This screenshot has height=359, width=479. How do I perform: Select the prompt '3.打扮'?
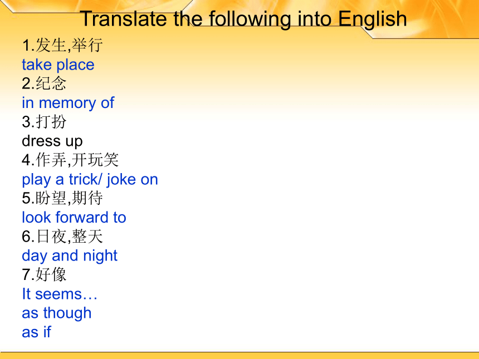(44, 121)
